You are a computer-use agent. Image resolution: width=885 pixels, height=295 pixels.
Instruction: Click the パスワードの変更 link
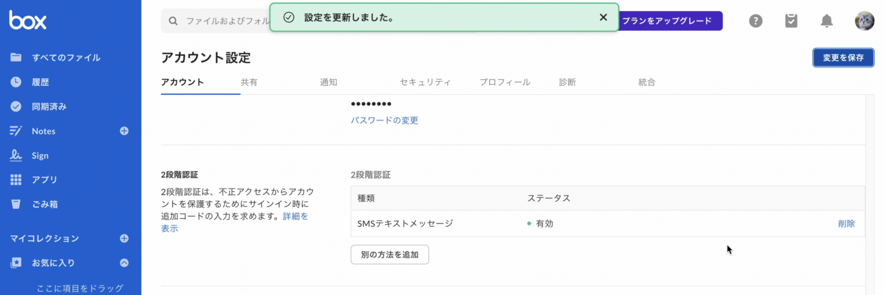384,120
